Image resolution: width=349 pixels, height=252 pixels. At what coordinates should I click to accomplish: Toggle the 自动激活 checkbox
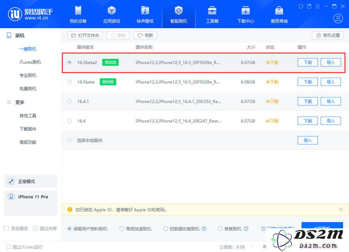click(x=6, y=228)
